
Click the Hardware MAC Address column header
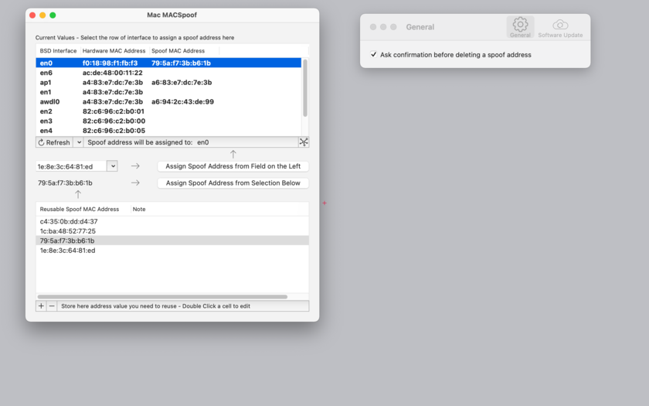(x=114, y=50)
